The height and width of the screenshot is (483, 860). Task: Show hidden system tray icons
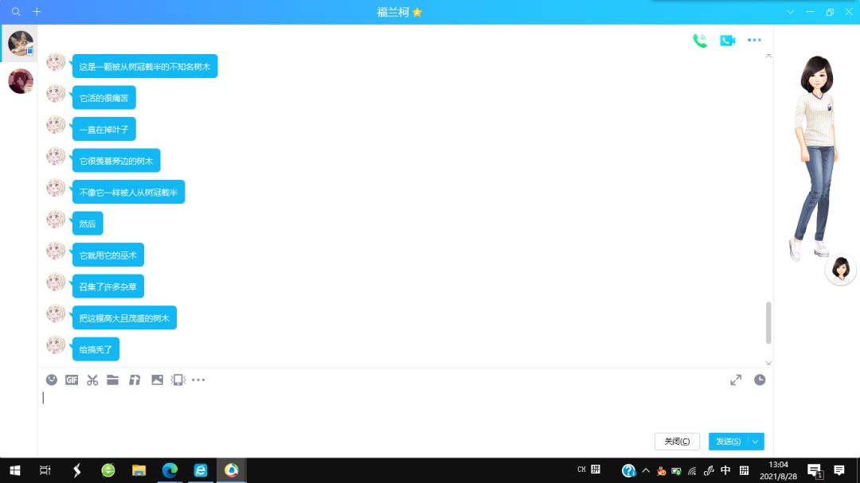click(x=646, y=470)
